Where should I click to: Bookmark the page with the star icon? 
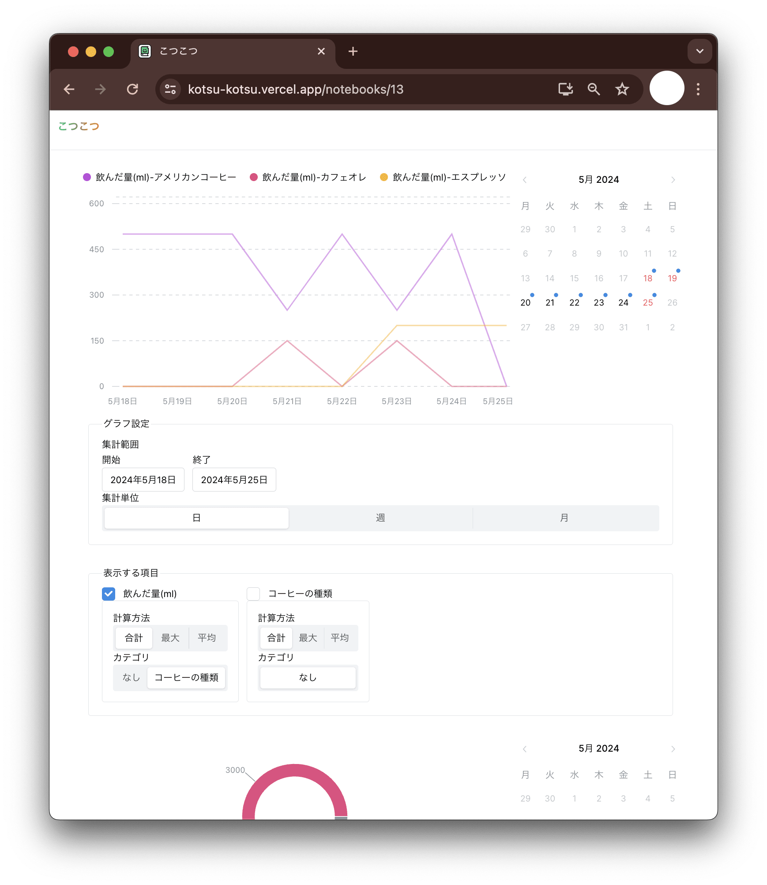622,89
